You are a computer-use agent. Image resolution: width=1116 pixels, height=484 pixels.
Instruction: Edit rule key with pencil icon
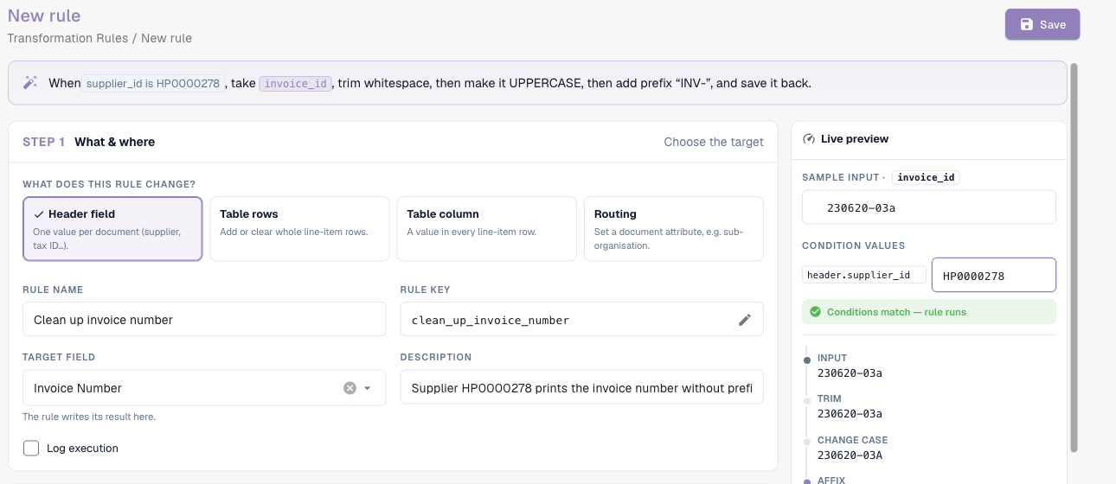point(745,320)
